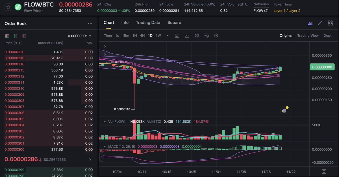The width and height of the screenshot is (339, 177).
Task: Open chart display settings list icon
Action: [x=207, y=35]
